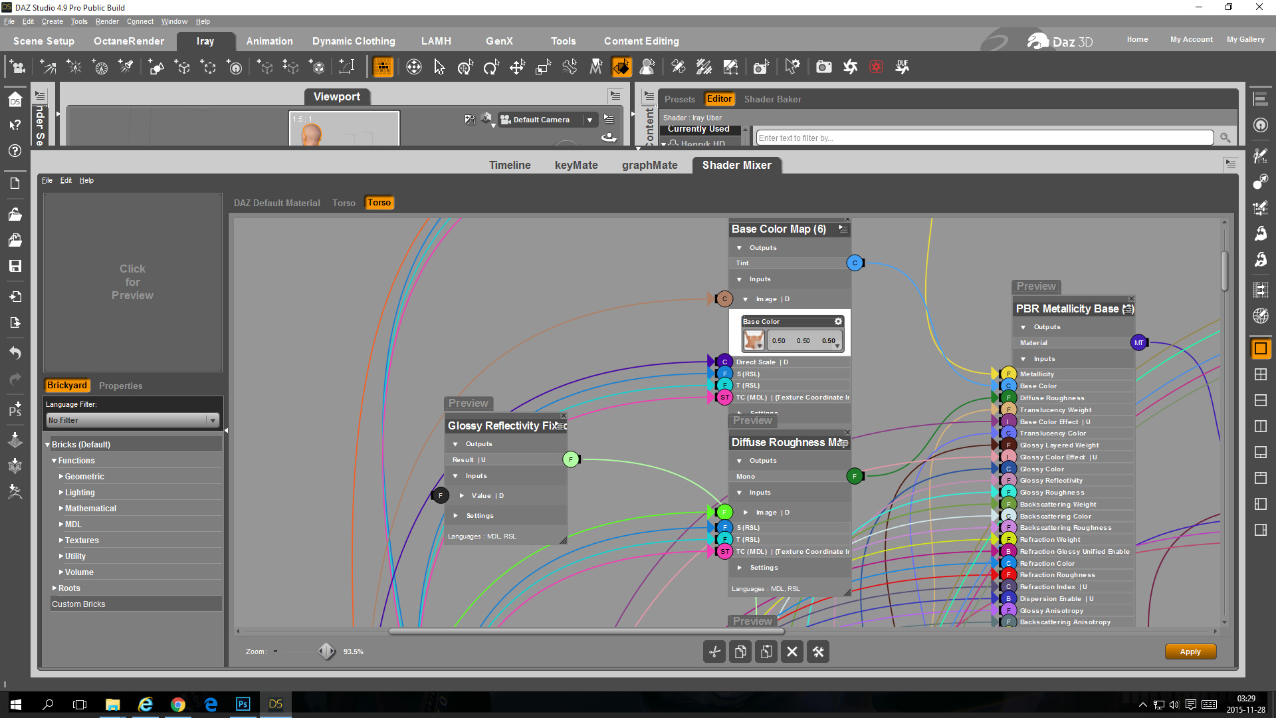This screenshot has height=718, width=1276.
Task: Toggle the active Surface Selection tool button
Action: tap(621, 67)
